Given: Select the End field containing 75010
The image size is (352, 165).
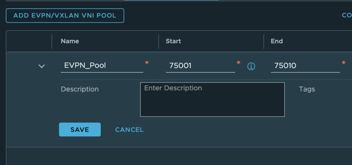Looking at the screenshot, I should pyautogui.click(x=305, y=66).
